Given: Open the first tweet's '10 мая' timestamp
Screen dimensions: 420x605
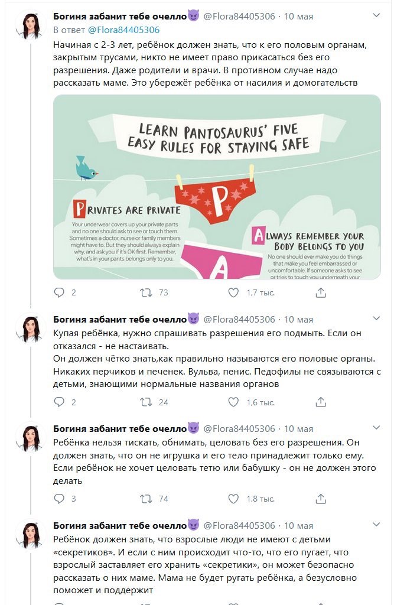Looking at the screenshot, I should (x=298, y=16).
